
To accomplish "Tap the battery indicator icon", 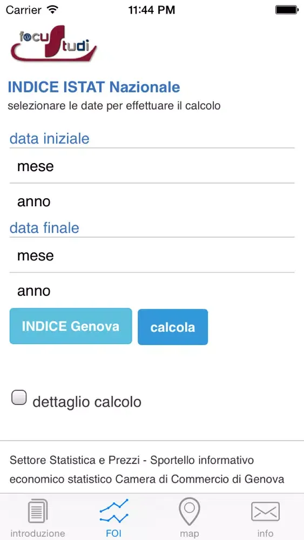I will tap(287, 10).
